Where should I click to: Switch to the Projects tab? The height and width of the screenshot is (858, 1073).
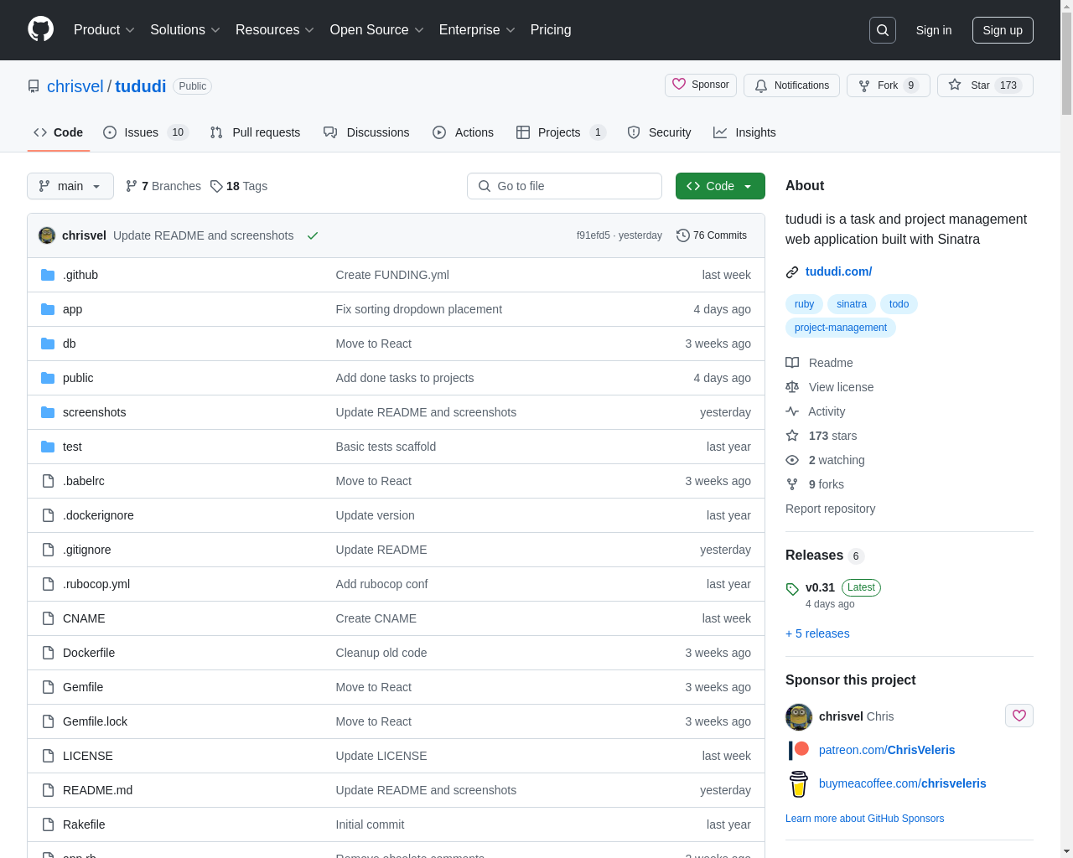[561, 132]
